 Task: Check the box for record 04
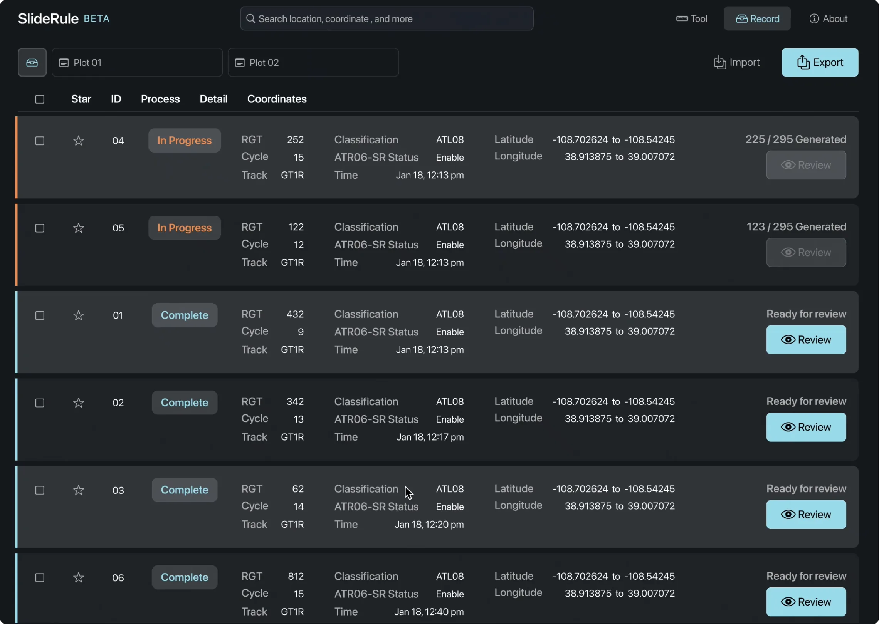pyautogui.click(x=40, y=141)
